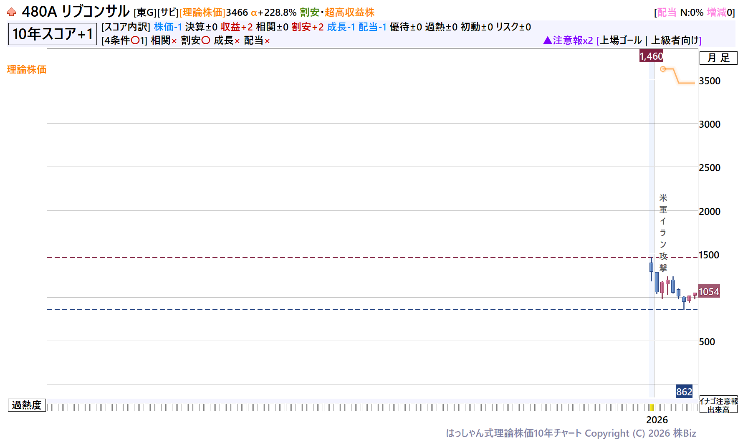Click the orange 理論株価 axis label

(x=27, y=69)
